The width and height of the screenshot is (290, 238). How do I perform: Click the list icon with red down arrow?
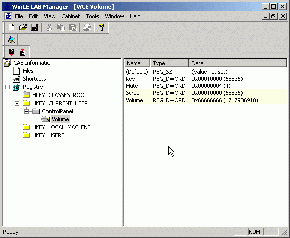(x=11, y=52)
